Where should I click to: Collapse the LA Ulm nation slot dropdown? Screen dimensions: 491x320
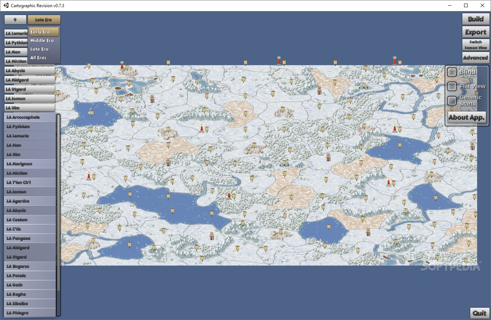(x=30, y=108)
